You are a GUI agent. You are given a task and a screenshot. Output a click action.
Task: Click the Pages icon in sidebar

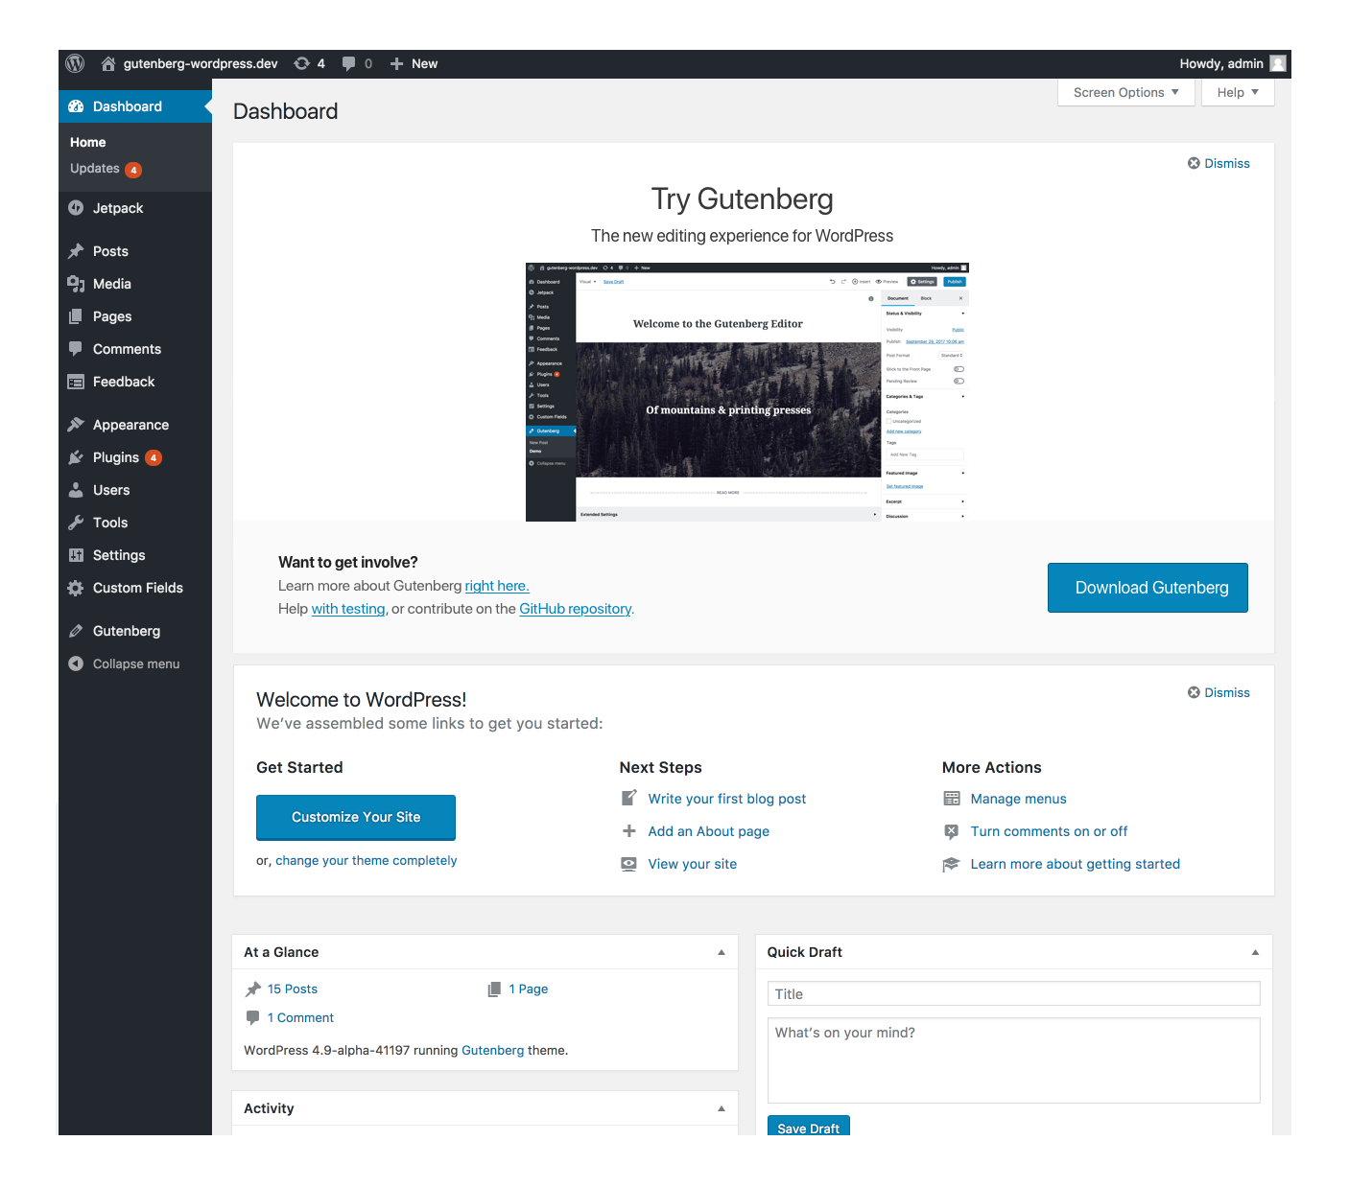(x=76, y=316)
